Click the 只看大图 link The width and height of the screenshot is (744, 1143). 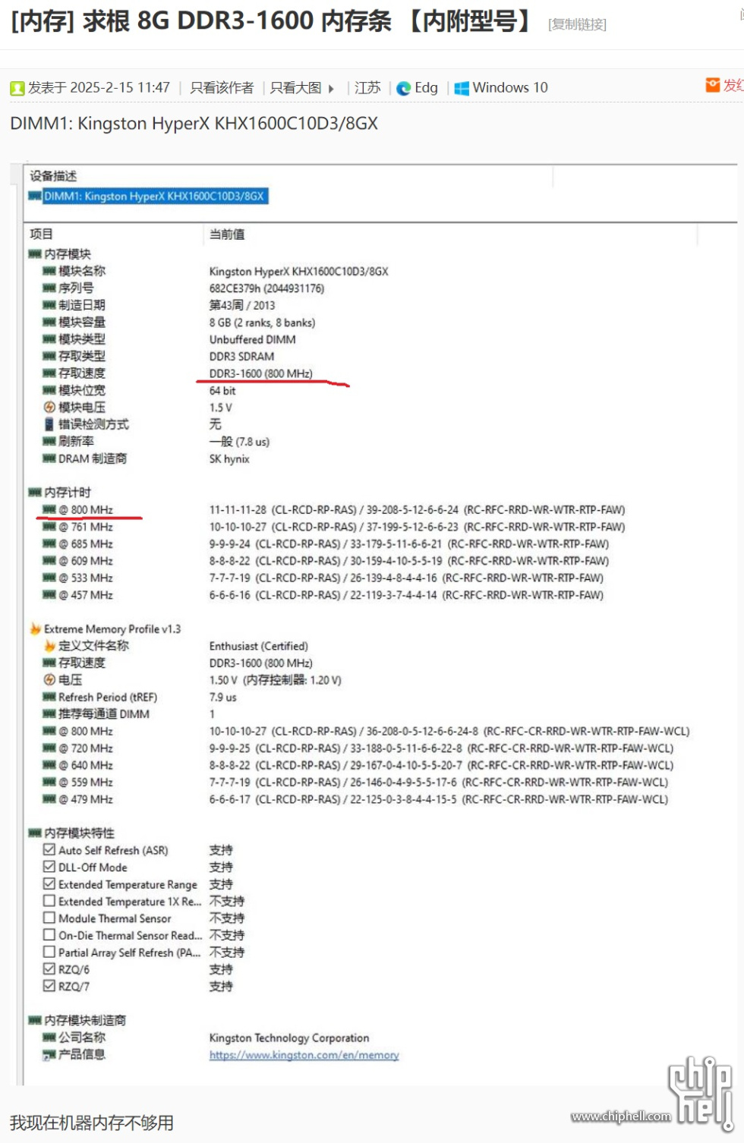pyautogui.click(x=296, y=88)
